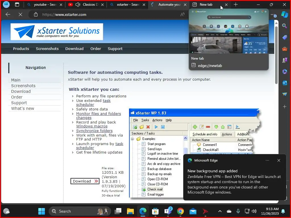Stop loading the xstarter page
This screenshot has width=291, height=218.
[x=20, y=14]
